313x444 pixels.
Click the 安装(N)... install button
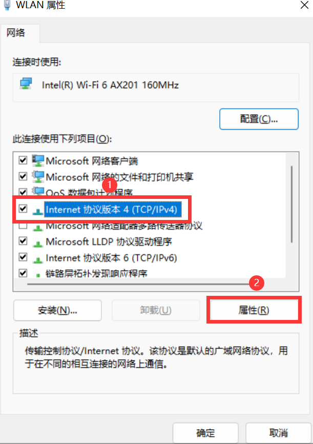pos(57,310)
